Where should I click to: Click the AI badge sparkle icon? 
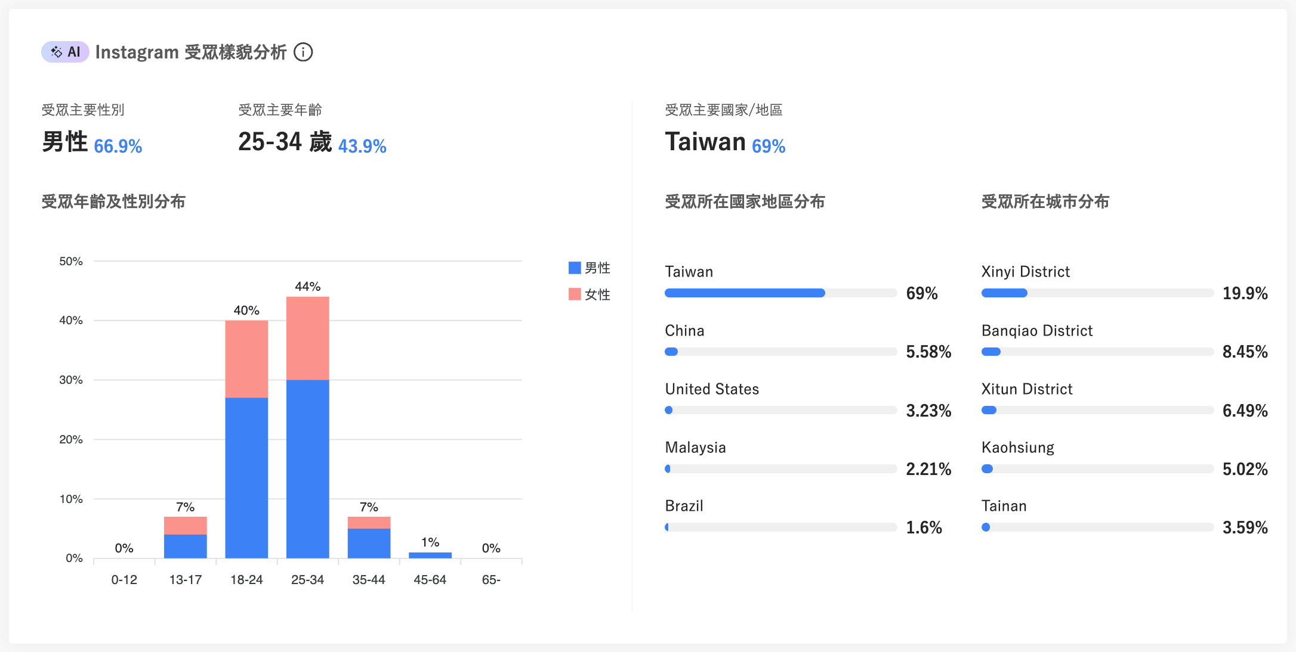coord(56,52)
